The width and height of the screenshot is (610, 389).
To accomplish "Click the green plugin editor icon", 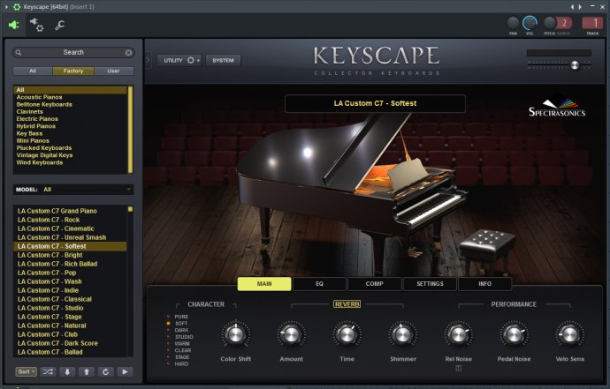I will [x=14, y=26].
